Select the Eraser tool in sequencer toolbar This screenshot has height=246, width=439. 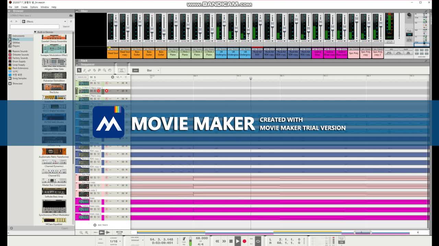click(x=89, y=70)
